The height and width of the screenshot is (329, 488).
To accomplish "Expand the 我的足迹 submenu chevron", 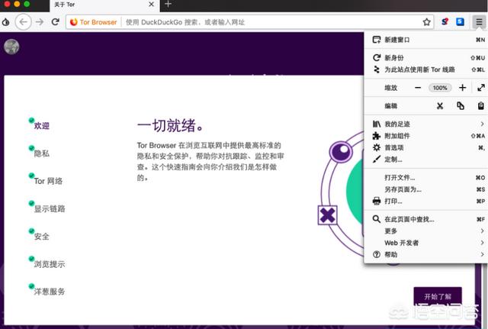I will [482, 124].
